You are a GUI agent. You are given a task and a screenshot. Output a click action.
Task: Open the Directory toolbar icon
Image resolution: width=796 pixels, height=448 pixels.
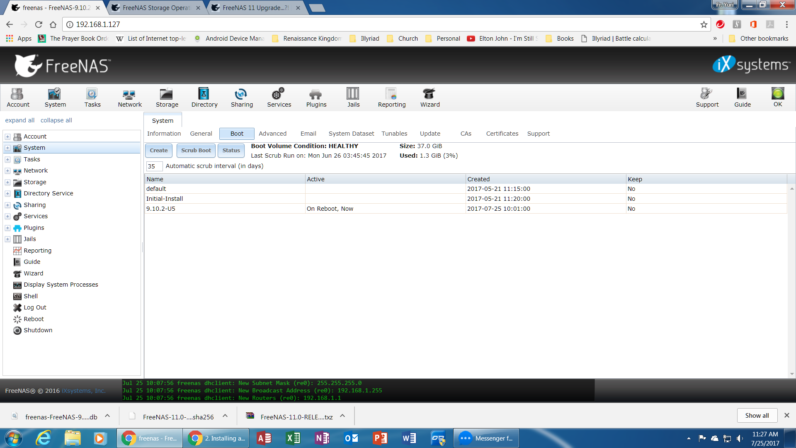pyautogui.click(x=204, y=97)
